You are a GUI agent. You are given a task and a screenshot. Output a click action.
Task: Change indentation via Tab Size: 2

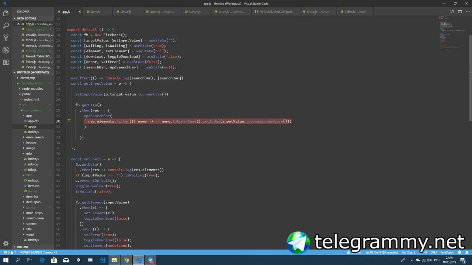click(408, 252)
